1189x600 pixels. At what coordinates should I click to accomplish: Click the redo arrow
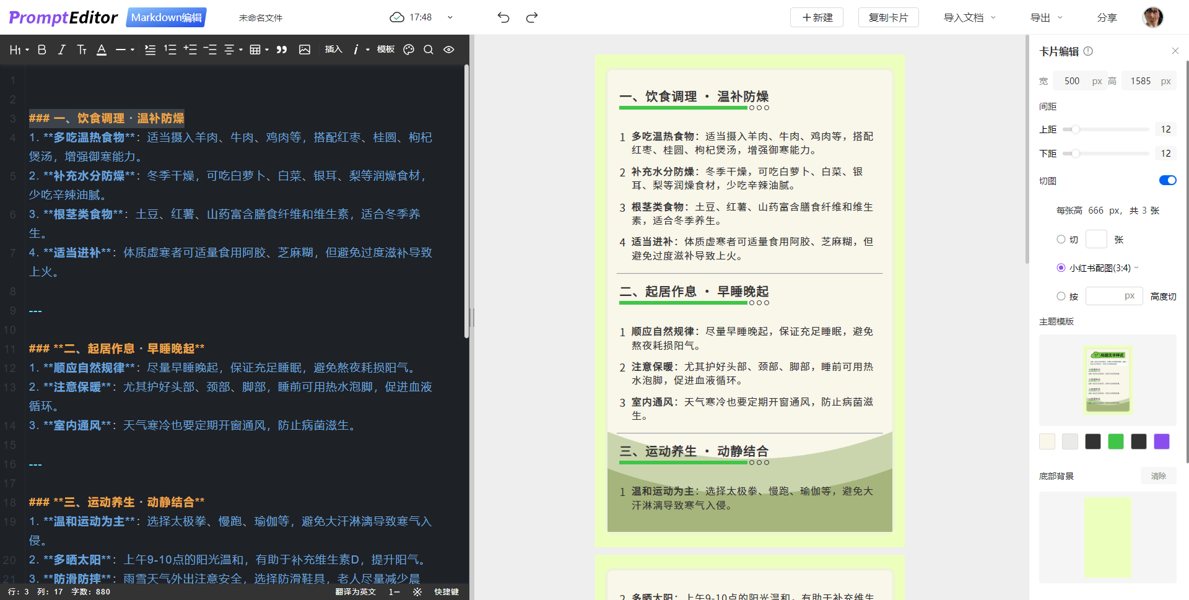532,17
